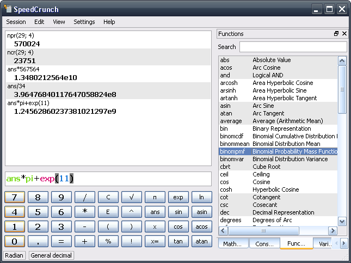Click horizontal scrollbar right arrow in functions list
Viewport: 351px width, 263px height.
tap(332, 230)
